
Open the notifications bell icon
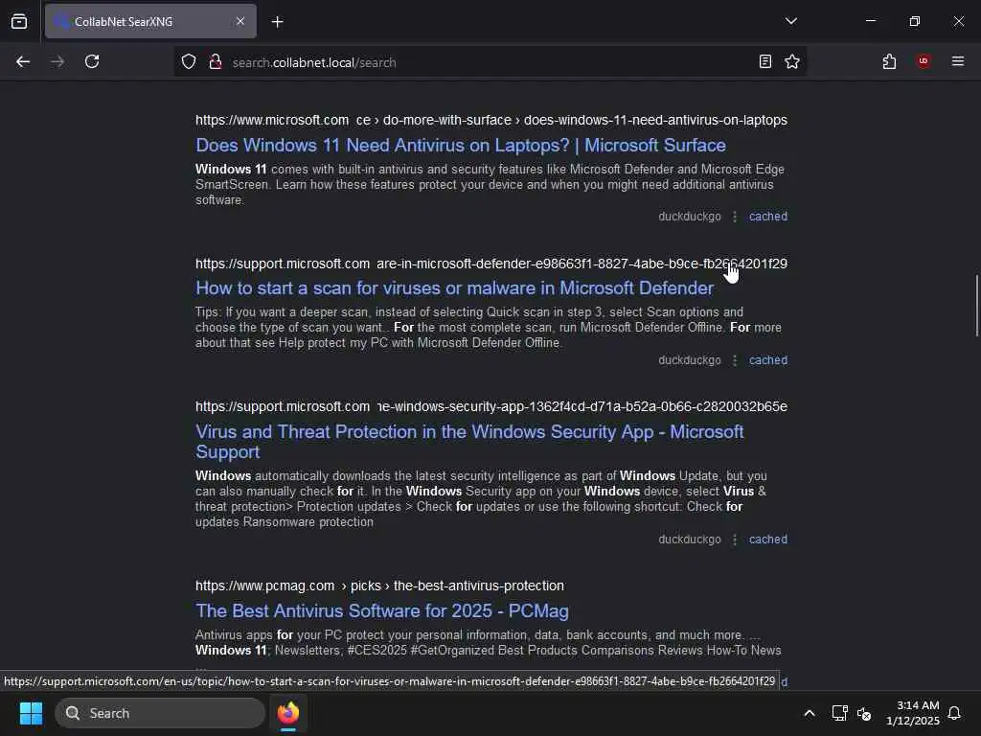coord(954,713)
